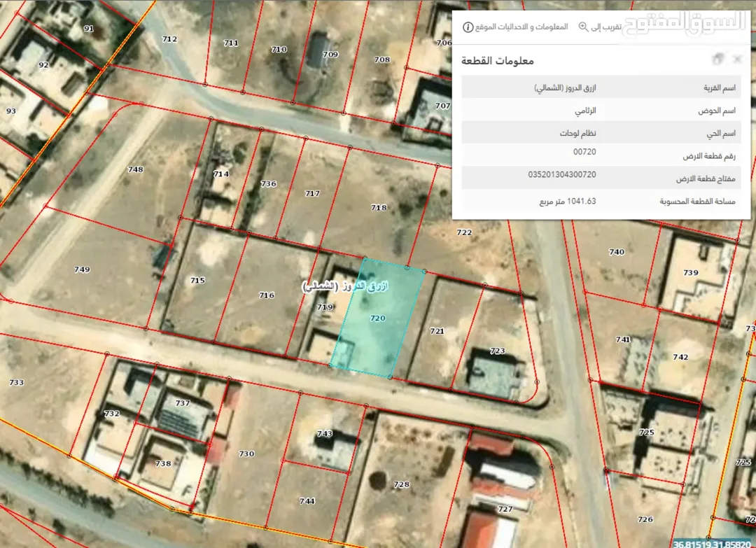Select parcel 716 on the map
The image size is (756, 548).
click(x=267, y=295)
